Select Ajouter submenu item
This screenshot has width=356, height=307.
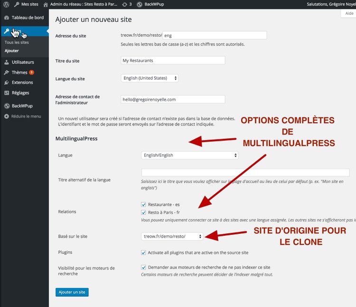pyautogui.click(x=11, y=51)
